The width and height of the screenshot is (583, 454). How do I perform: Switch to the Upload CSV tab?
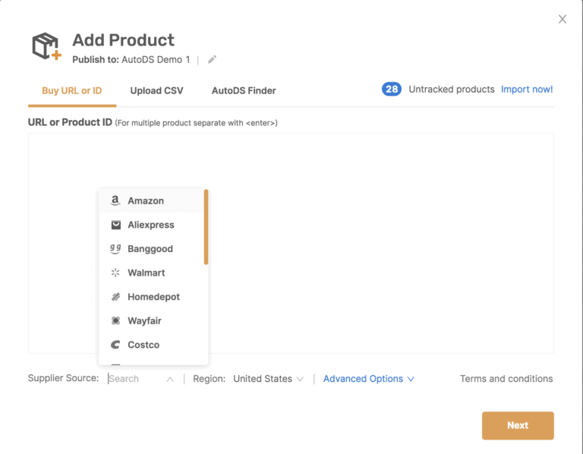point(156,91)
